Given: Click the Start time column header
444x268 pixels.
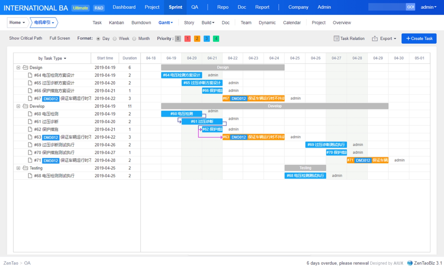Looking at the screenshot, I should tap(105, 58).
